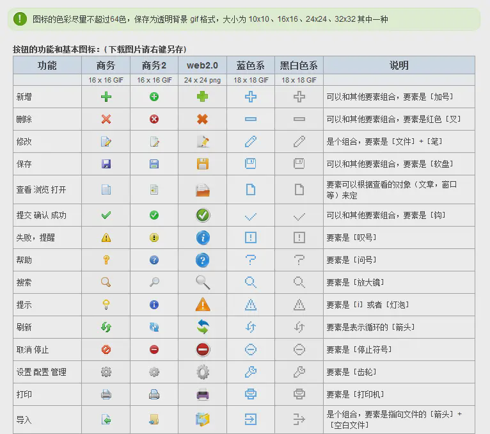The width and height of the screenshot is (490, 434).
Task: Click the magnifier search icon in 商务 column
Action: click(x=106, y=282)
